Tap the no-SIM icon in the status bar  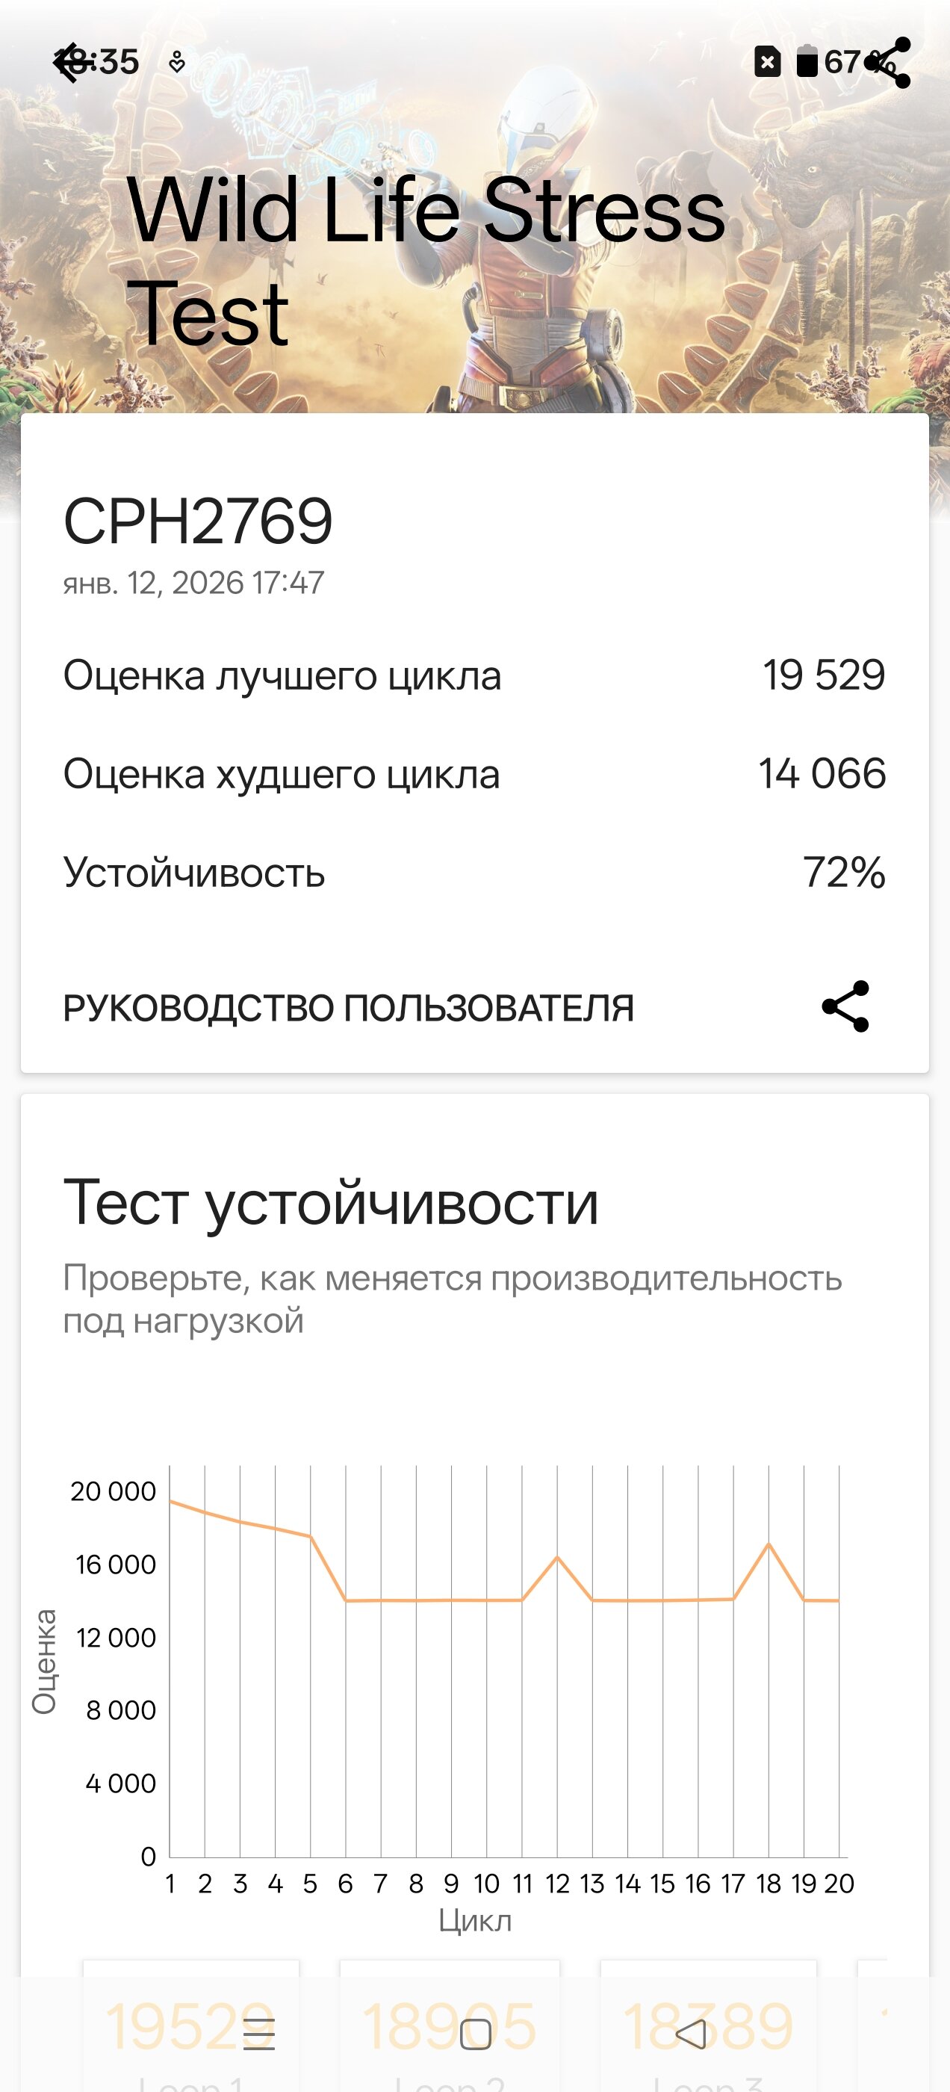(x=767, y=62)
